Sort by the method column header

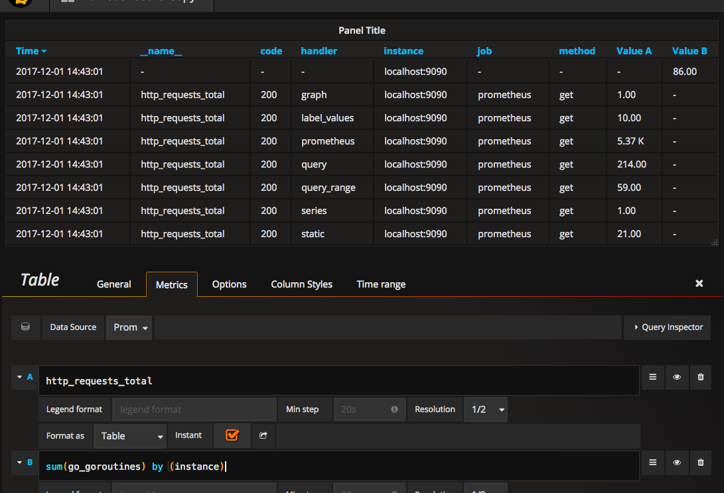point(577,51)
